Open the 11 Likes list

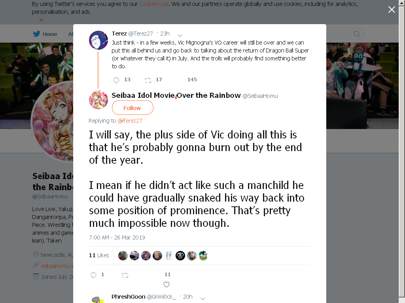99,255
